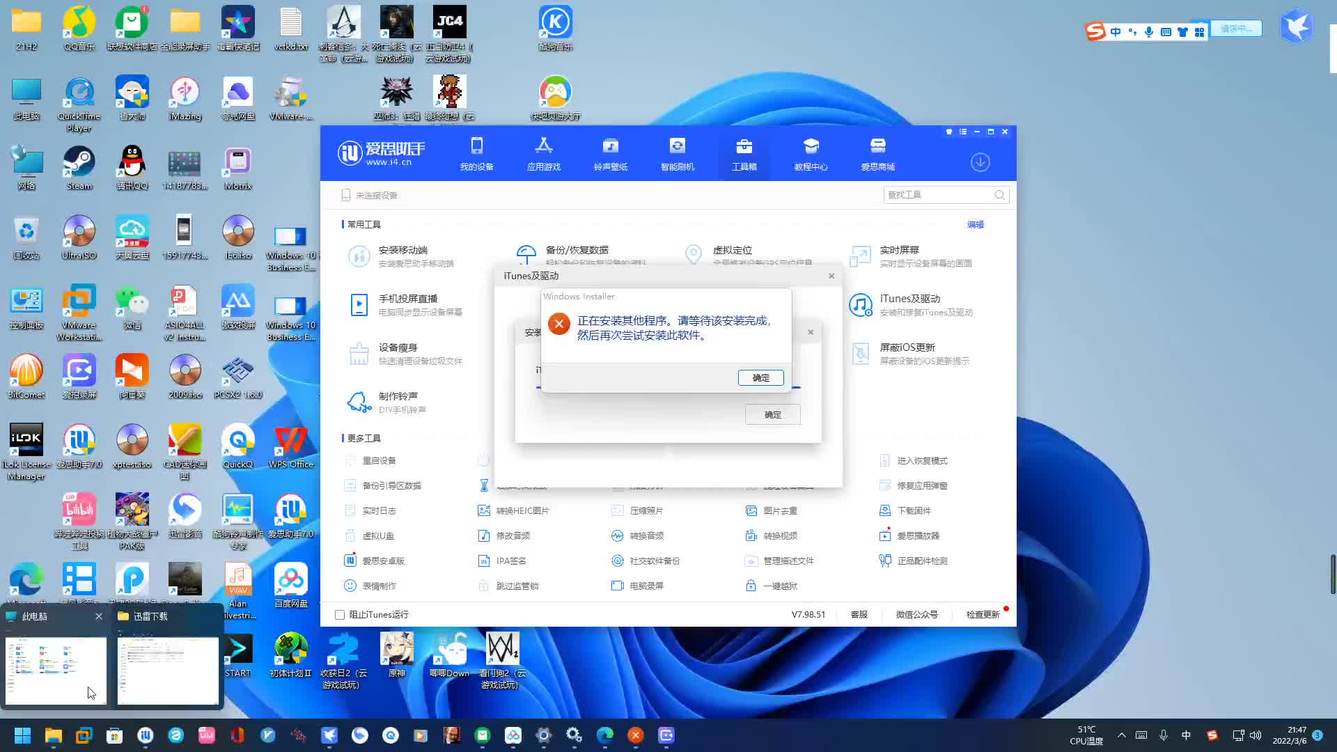Click search 搜索工具 input field
Viewport: 1337px width, 752px height.
pyautogui.click(x=937, y=195)
